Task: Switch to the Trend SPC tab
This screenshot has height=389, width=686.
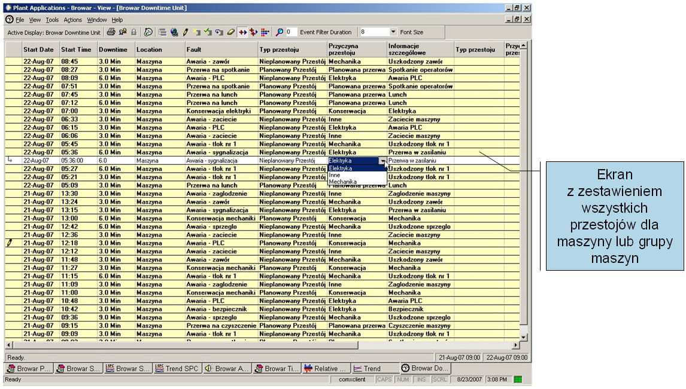Action: 177,369
